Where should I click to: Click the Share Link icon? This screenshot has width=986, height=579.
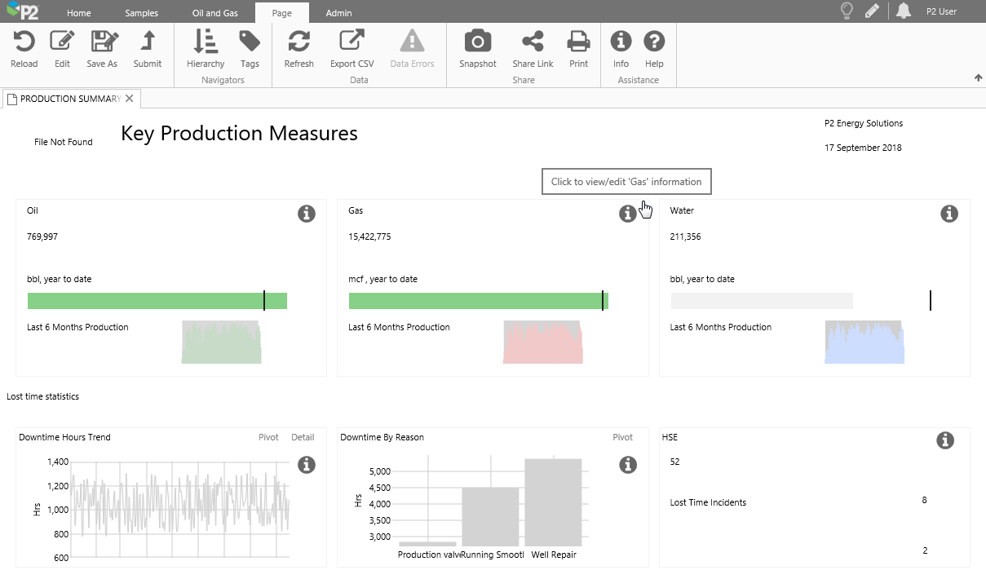pyautogui.click(x=533, y=42)
